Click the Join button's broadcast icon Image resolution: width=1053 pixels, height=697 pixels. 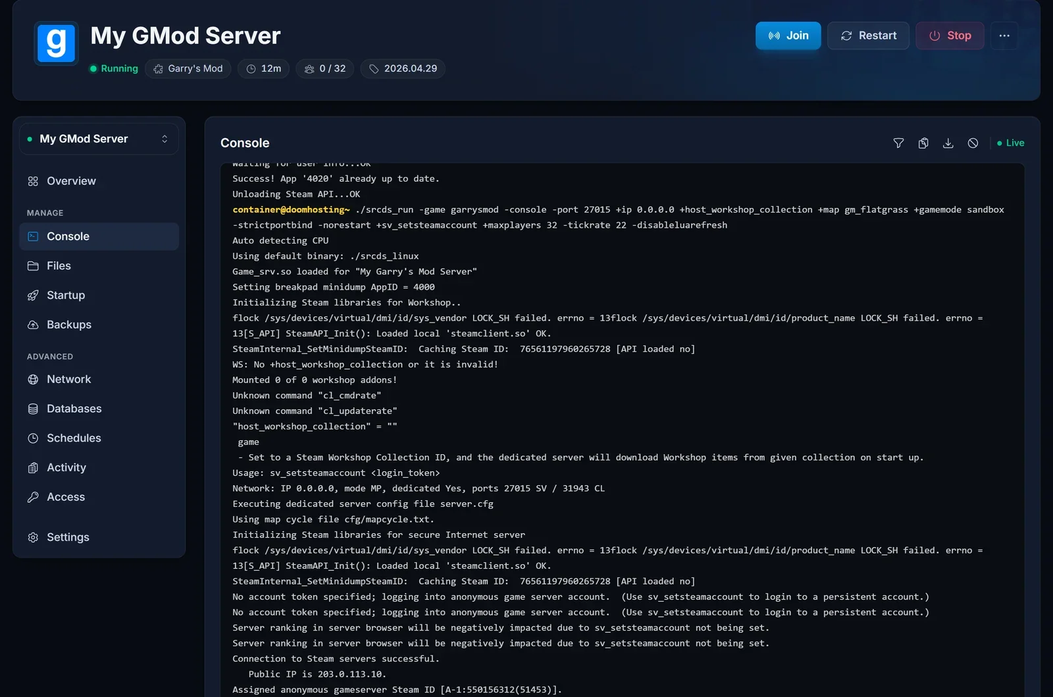point(774,36)
